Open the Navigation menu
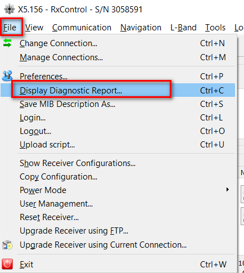244x273 pixels. click(141, 28)
